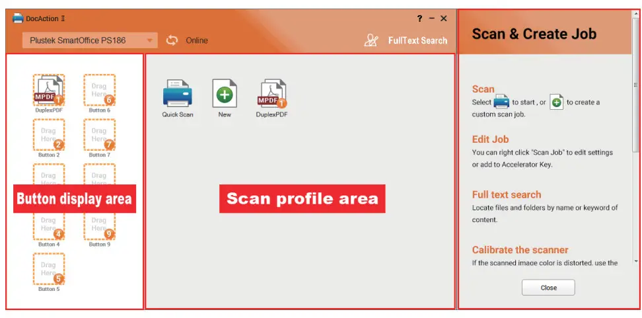Click the scanner icon in Scan instructions
The height and width of the screenshot is (318, 642).
(501, 102)
